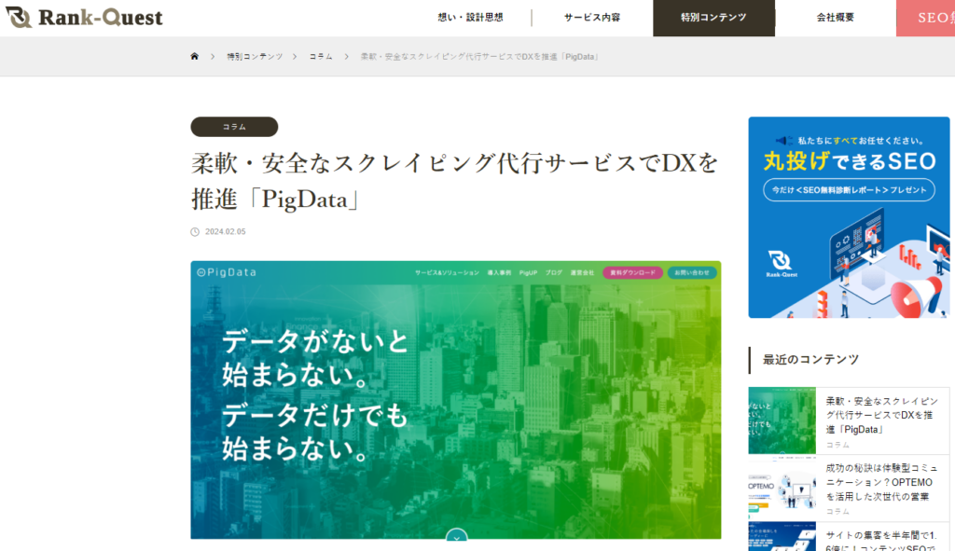Open the PigData article thumbnail in sidebar
955x551 pixels.
(x=782, y=420)
